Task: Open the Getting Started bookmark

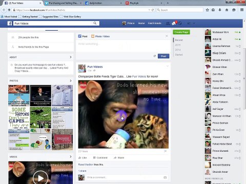Action: coord(28,16)
